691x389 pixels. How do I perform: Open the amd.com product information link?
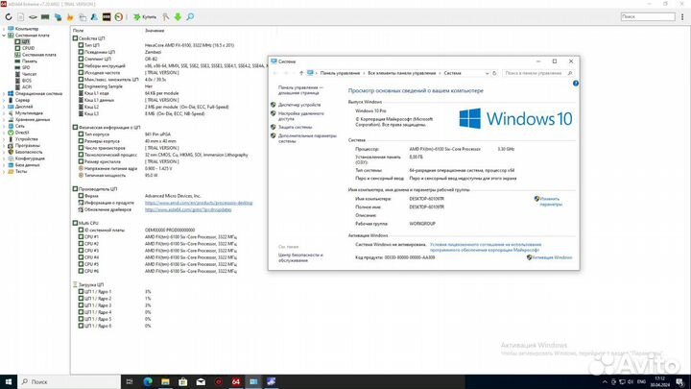click(x=199, y=203)
